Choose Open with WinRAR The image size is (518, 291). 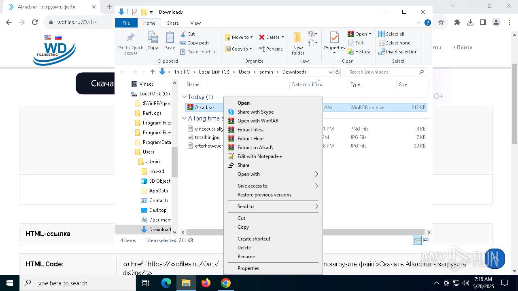coord(273,121)
